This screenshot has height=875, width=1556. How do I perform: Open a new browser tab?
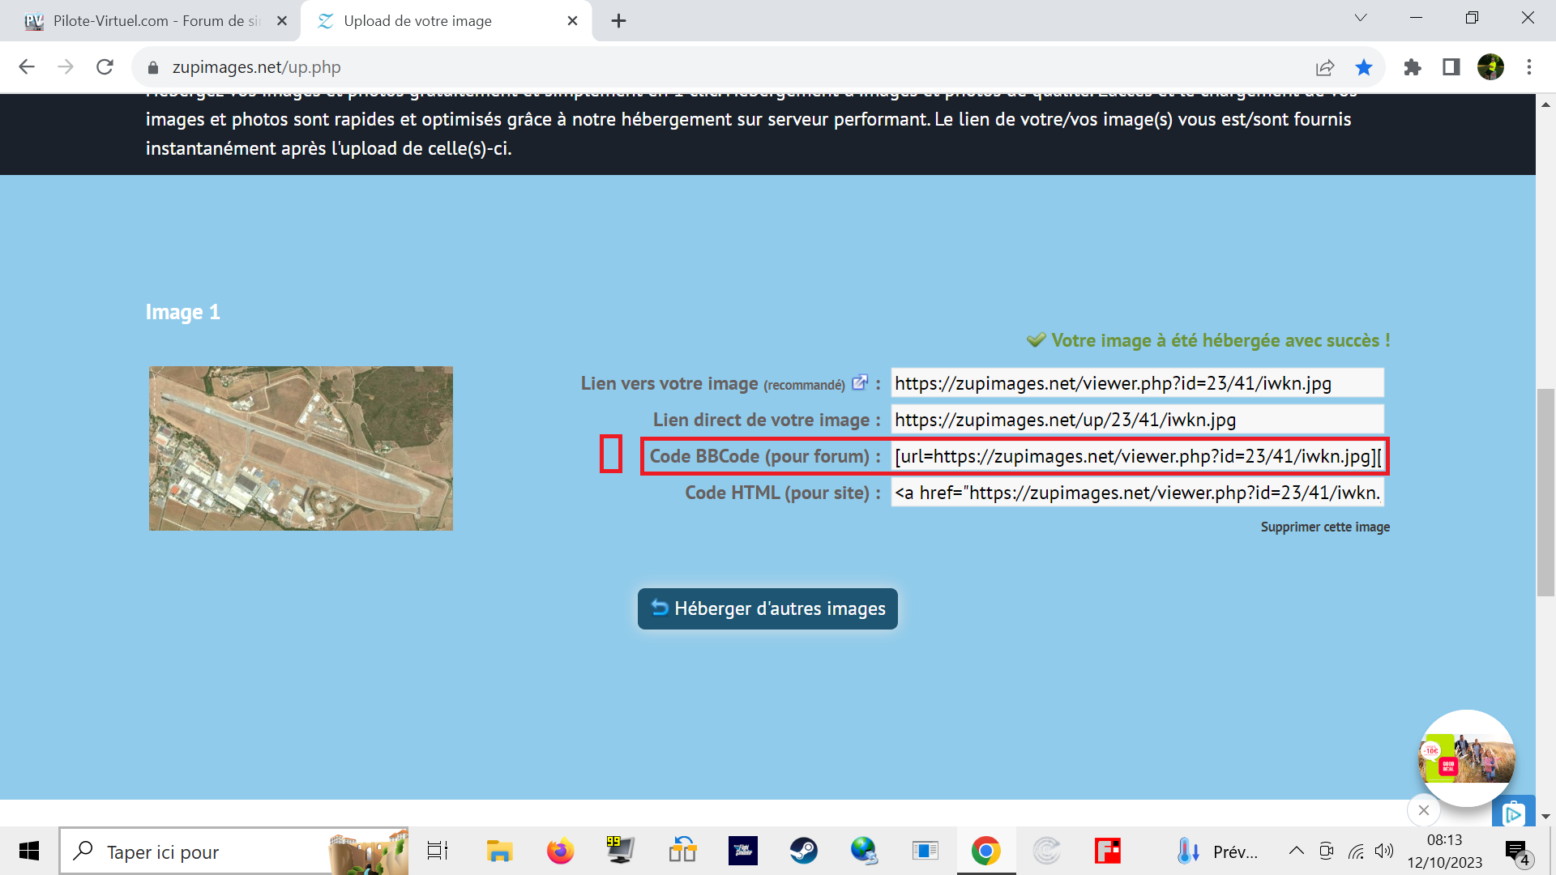coord(618,21)
